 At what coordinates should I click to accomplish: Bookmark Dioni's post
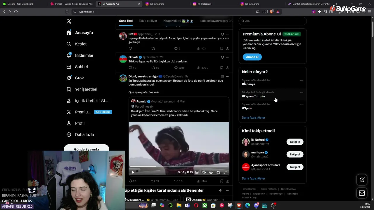(x=221, y=181)
